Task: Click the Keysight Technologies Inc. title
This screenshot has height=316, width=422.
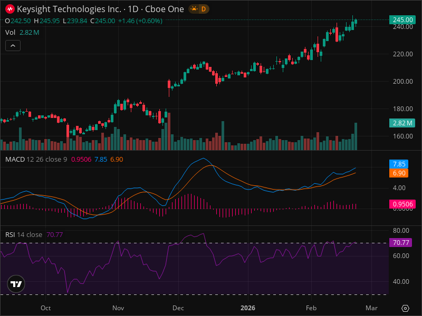Action: (x=69, y=9)
